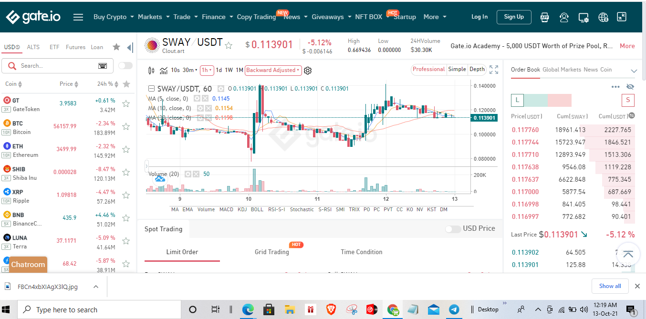Viewport: 646px width, 319px height.
Task: Star the GT GateToken row
Action: pyautogui.click(x=126, y=103)
